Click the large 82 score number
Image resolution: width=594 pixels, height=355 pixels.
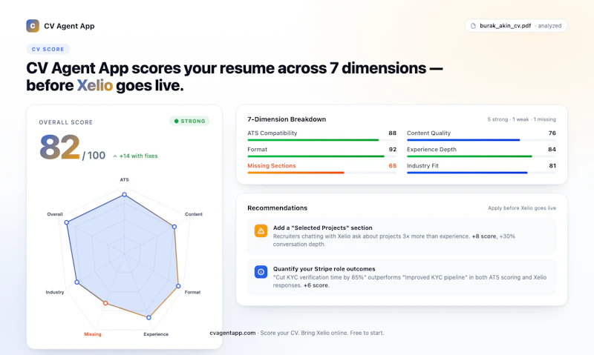pos(60,147)
